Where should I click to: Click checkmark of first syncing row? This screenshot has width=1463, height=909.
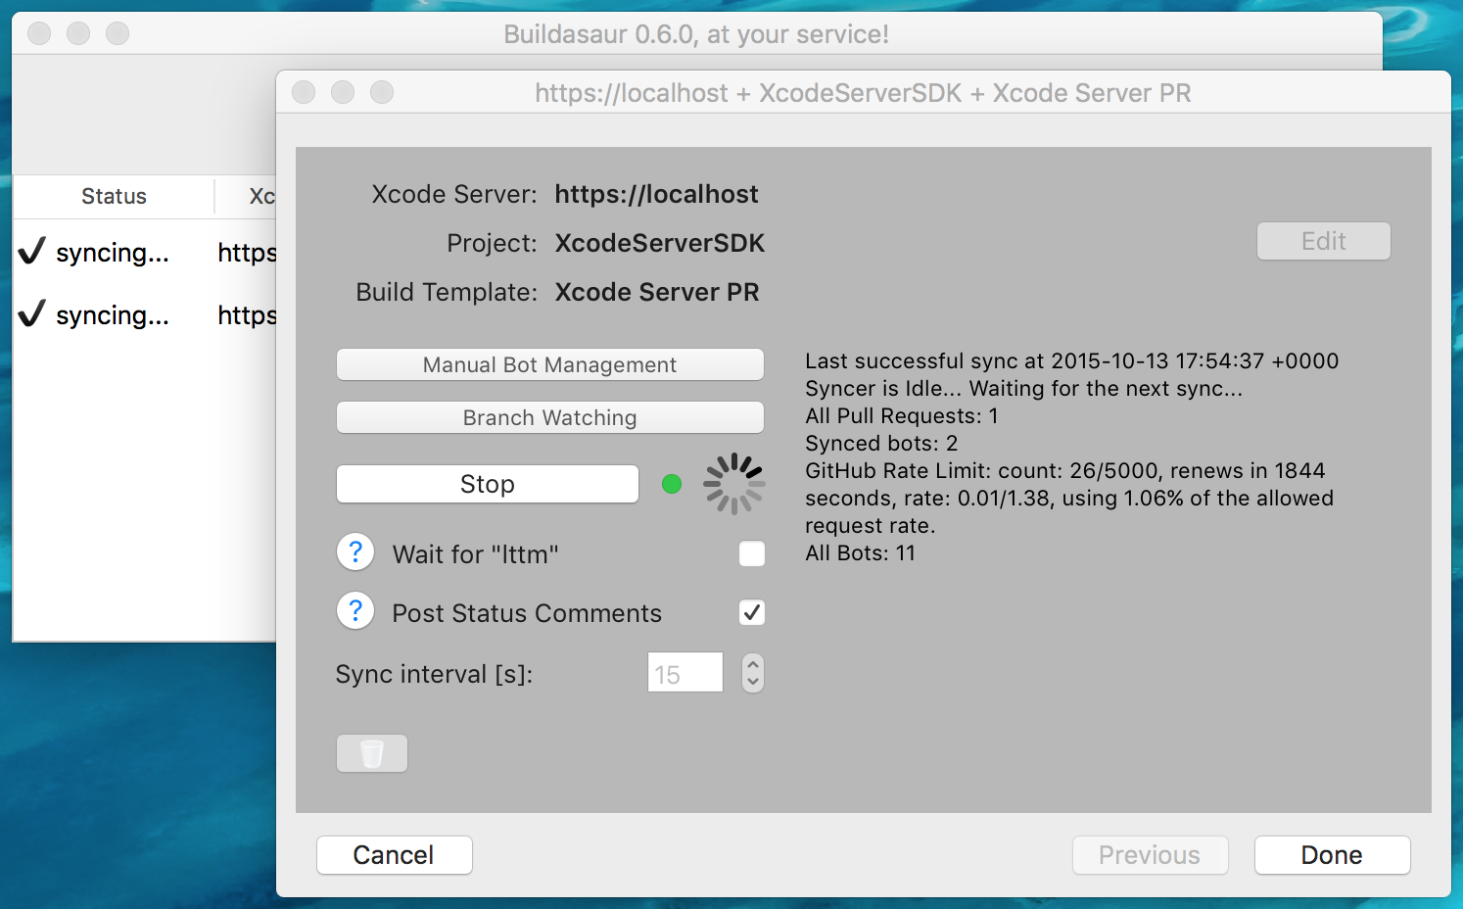click(31, 252)
